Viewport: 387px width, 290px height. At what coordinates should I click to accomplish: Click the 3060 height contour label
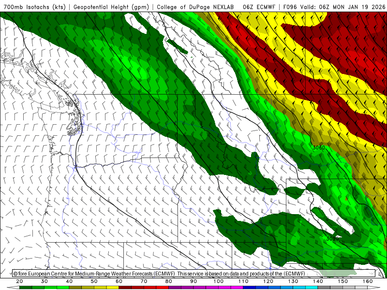click(x=319, y=148)
